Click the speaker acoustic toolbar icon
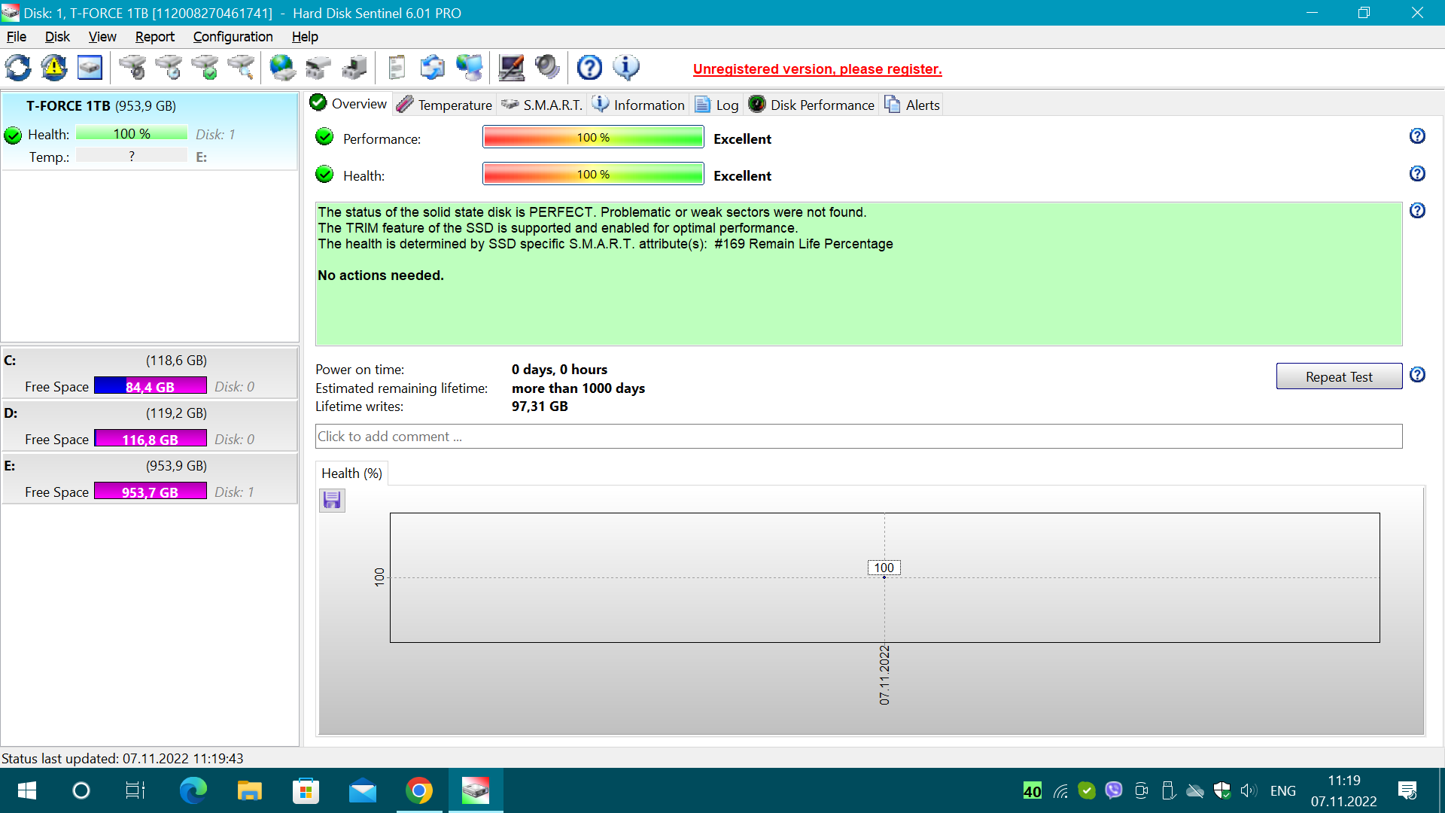This screenshot has height=813, width=1445. tap(547, 69)
